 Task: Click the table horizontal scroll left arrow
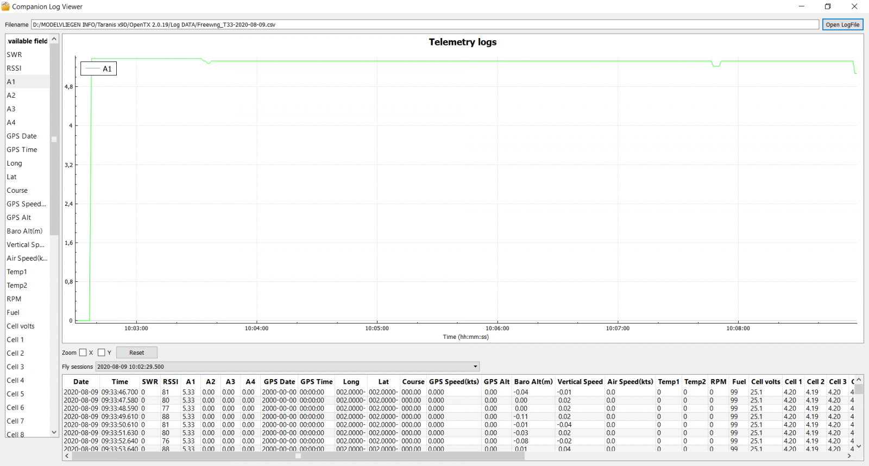click(67, 456)
